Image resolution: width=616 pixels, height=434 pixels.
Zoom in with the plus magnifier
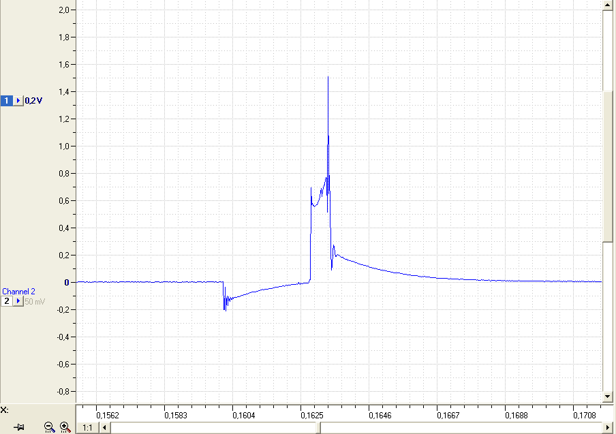[65, 427]
